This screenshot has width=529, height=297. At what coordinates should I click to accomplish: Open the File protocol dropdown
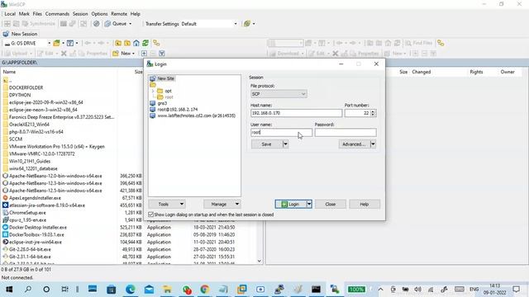tap(279, 94)
